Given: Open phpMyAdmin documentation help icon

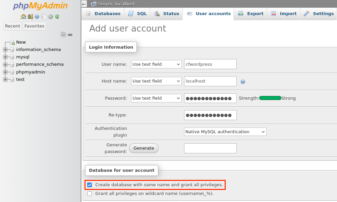Looking at the screenshot, I should [x=37, y=16].
